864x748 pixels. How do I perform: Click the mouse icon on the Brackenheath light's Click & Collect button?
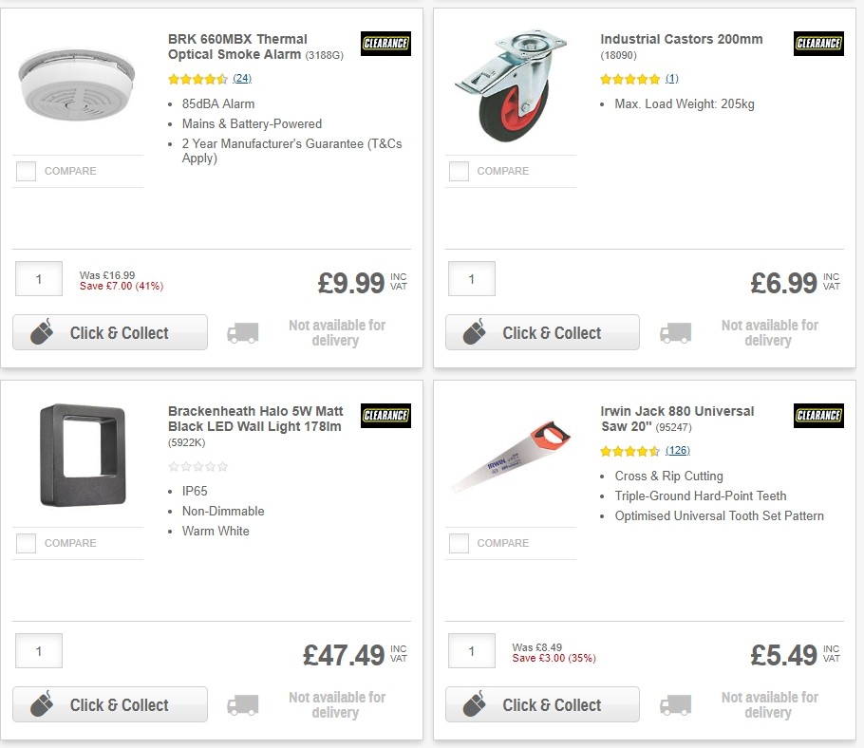pyautogui.click(x=40, y=704)
